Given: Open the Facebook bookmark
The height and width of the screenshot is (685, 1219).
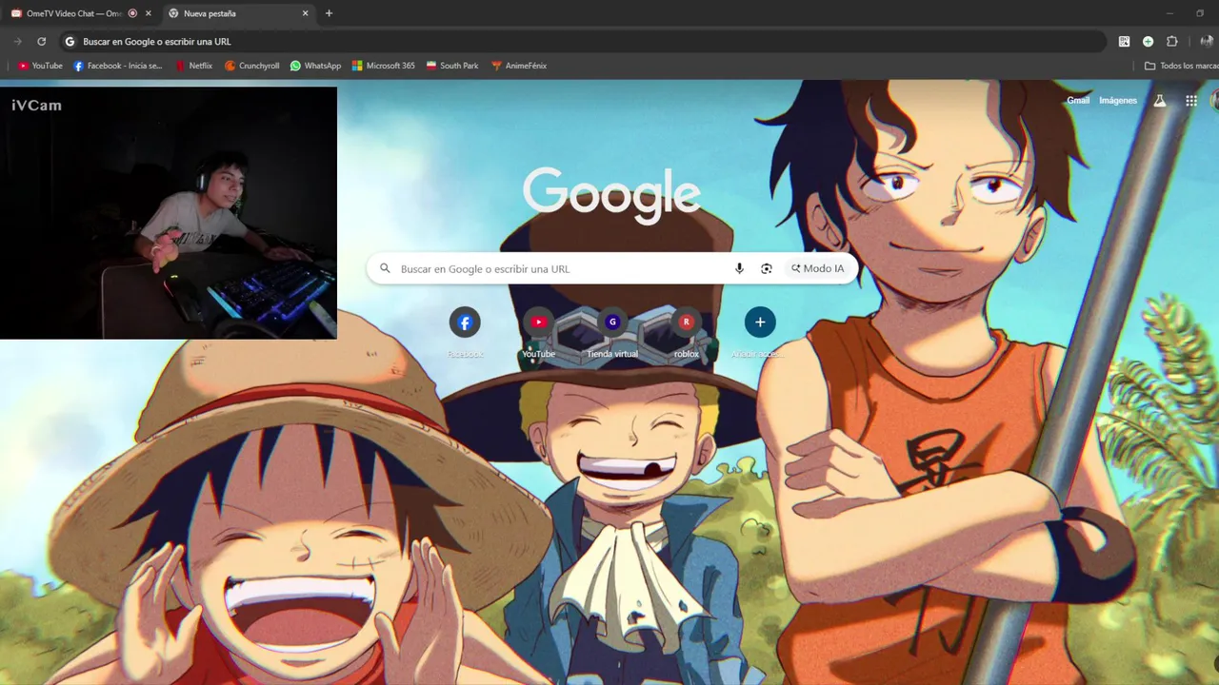Looking at the screenshot, I should 118,66.
